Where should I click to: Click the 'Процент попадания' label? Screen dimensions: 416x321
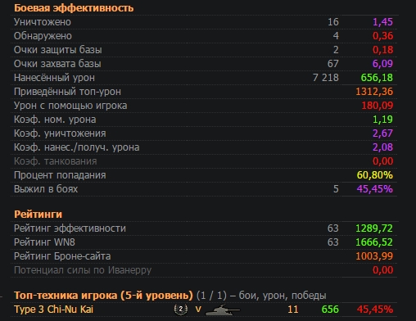click(60, 175)
